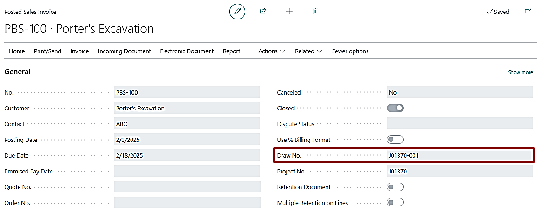Image resolution: width=537 pixels, height=211 pixels.
Task: Click the trash can delete icon
Action: [x=315, y=12]
